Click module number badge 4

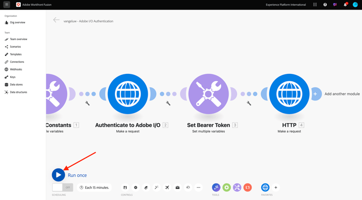(301, 125)
